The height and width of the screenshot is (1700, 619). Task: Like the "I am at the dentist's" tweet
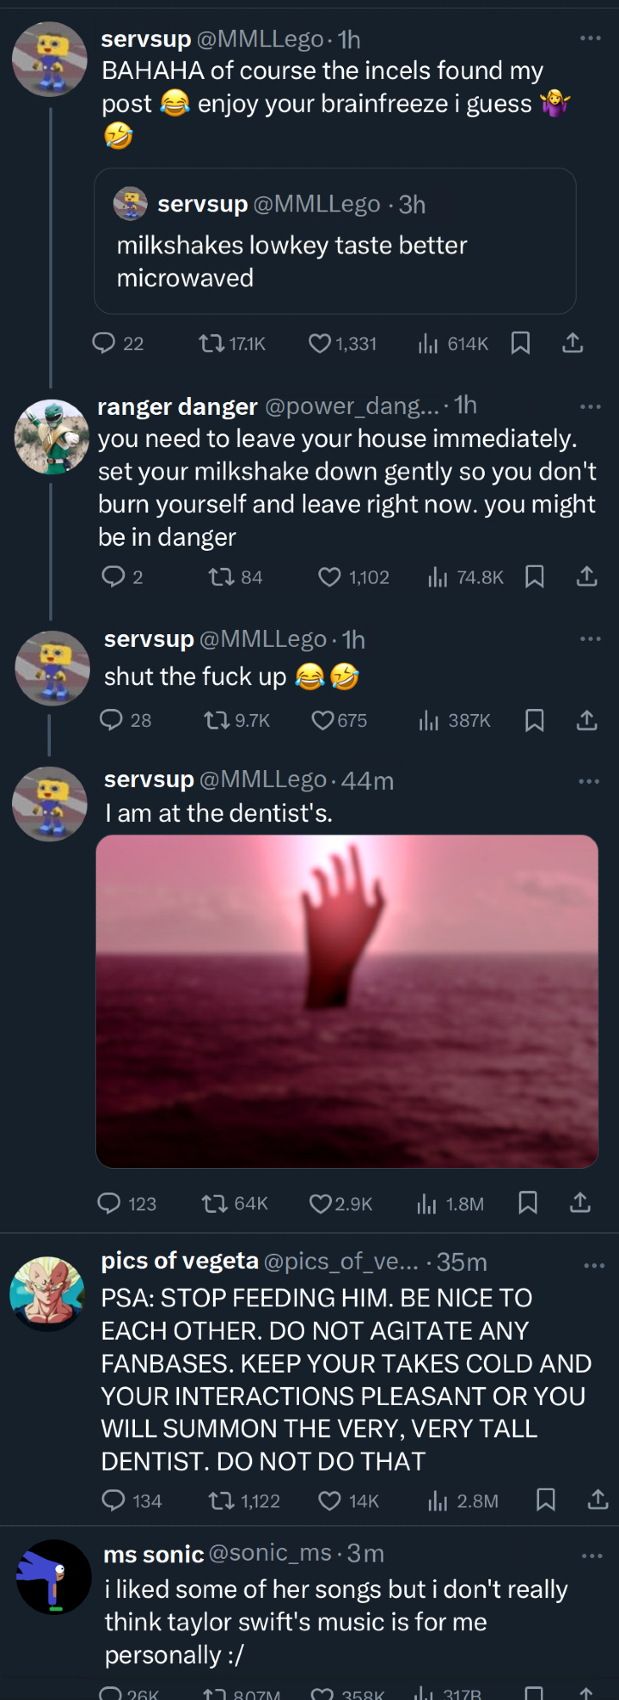(x=320, y=1204)
